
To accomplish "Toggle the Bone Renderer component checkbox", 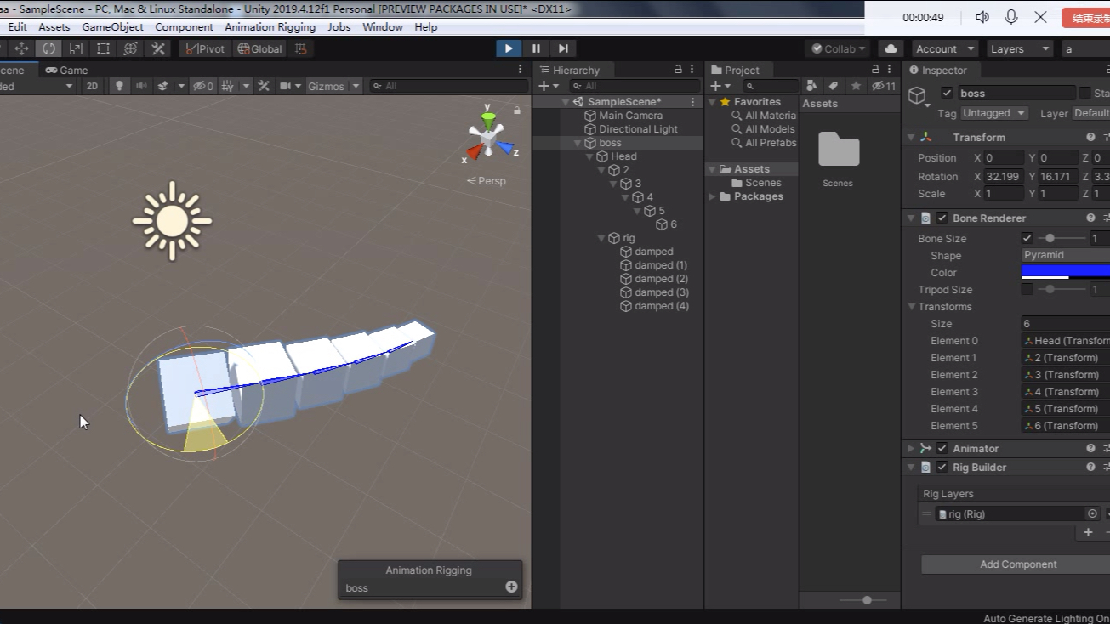I will 942,218.
